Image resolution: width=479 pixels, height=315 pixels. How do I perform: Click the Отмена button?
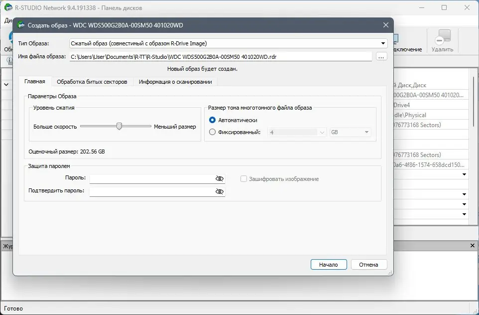click(x=368, y=264)
